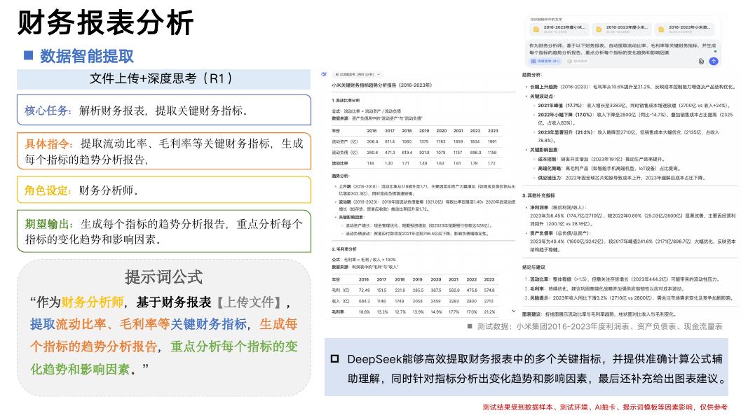The width and height of the screenshot is (748, 420).
Task: Click the 提示词公式 heading
Action: coord(163,277)
